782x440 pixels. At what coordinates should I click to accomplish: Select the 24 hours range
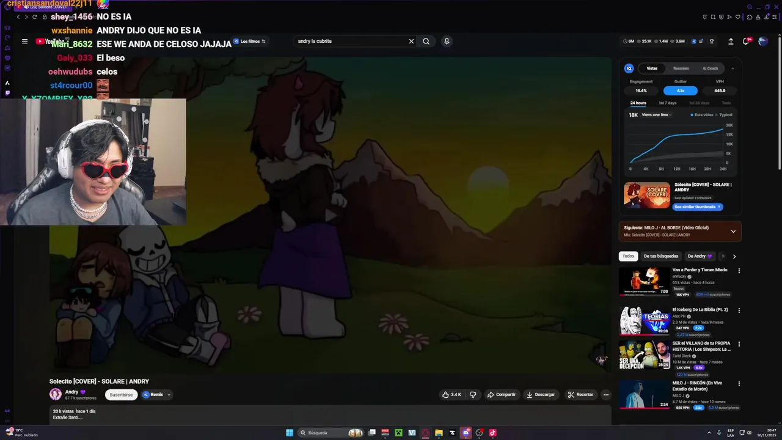point(638,103)
